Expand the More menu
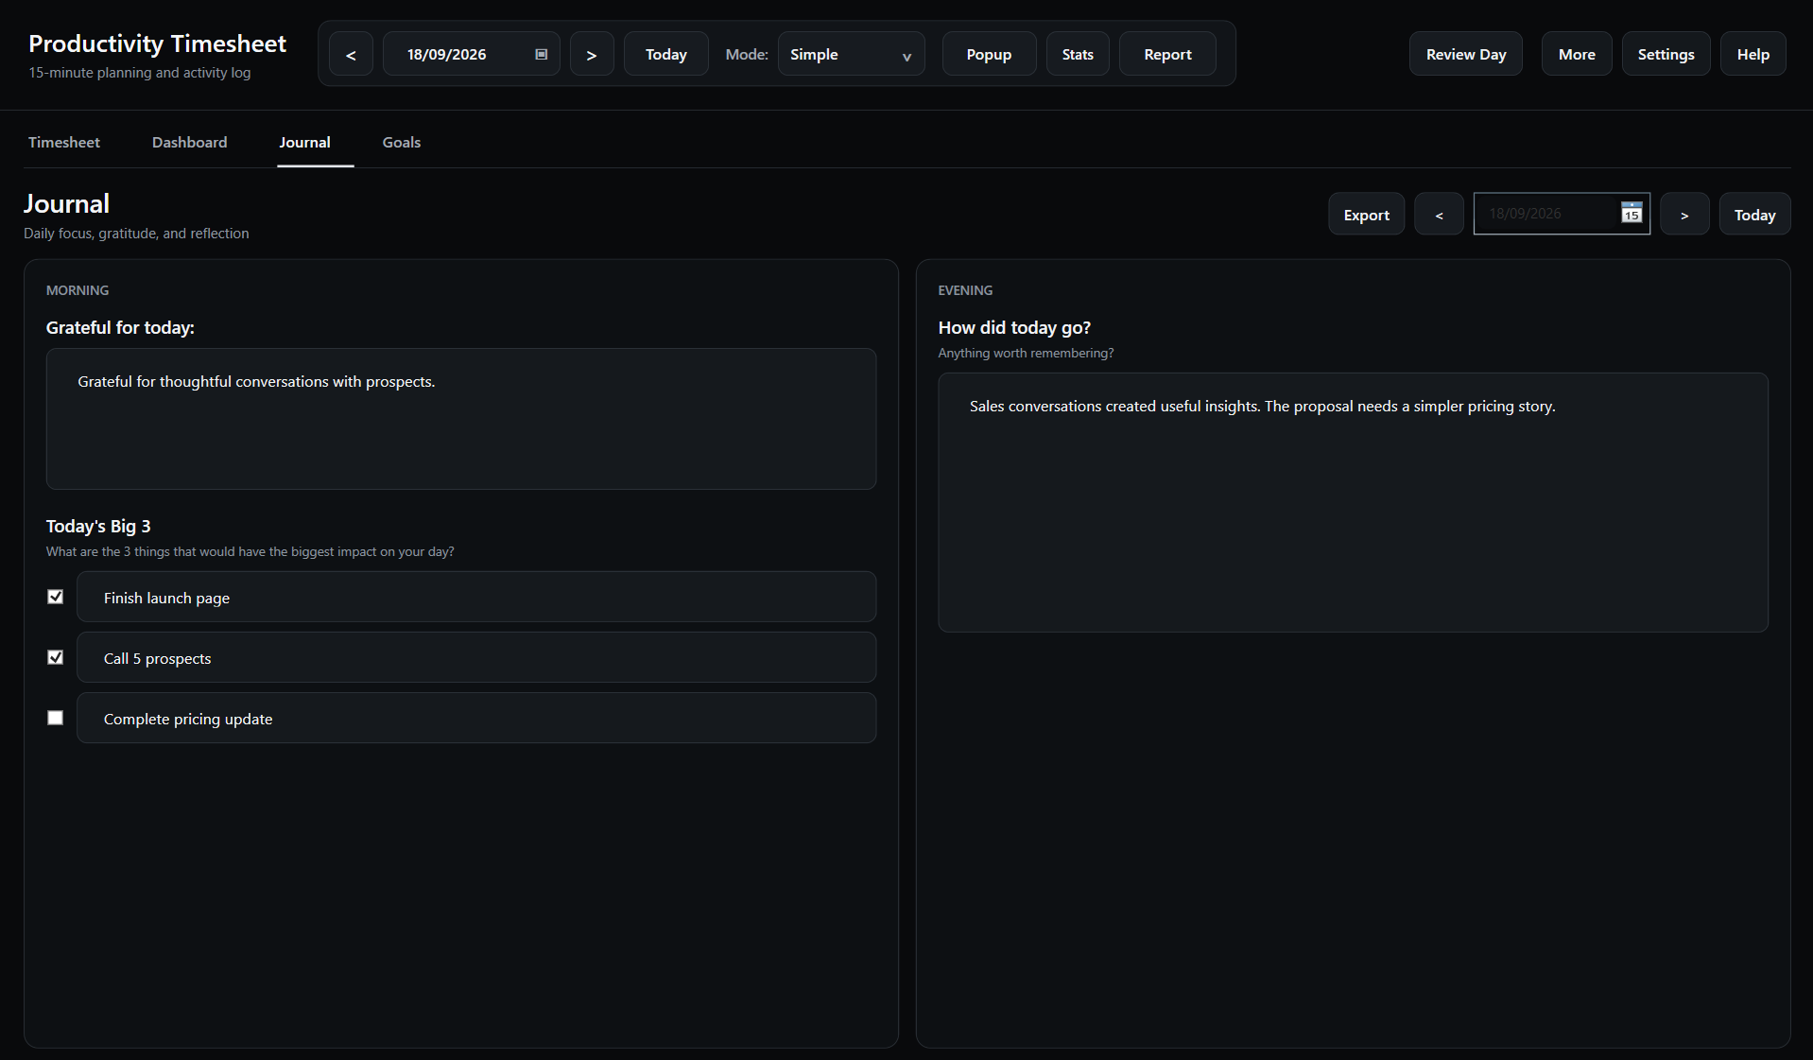 click(x=1577, y=54)
